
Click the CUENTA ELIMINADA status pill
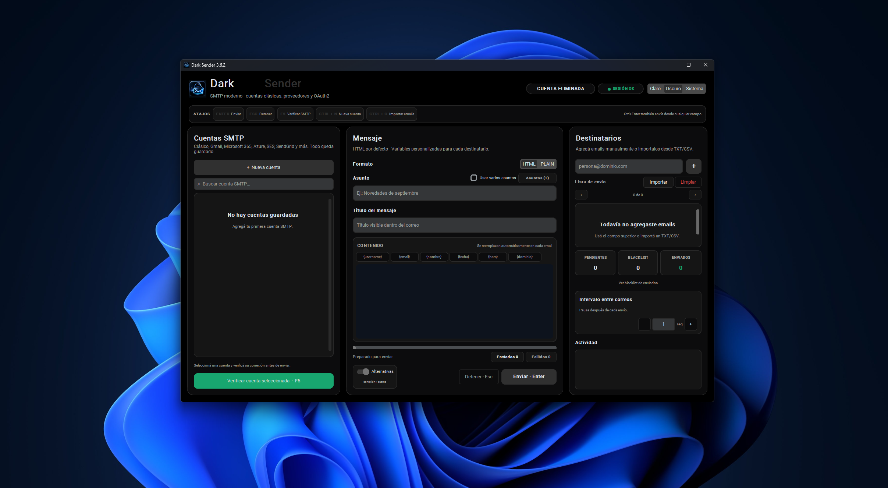pyautogui.click(x=560, y=89)
